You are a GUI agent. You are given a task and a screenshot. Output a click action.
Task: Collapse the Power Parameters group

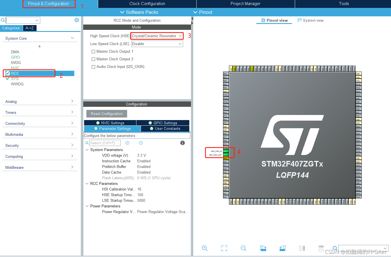coord(87,206)
